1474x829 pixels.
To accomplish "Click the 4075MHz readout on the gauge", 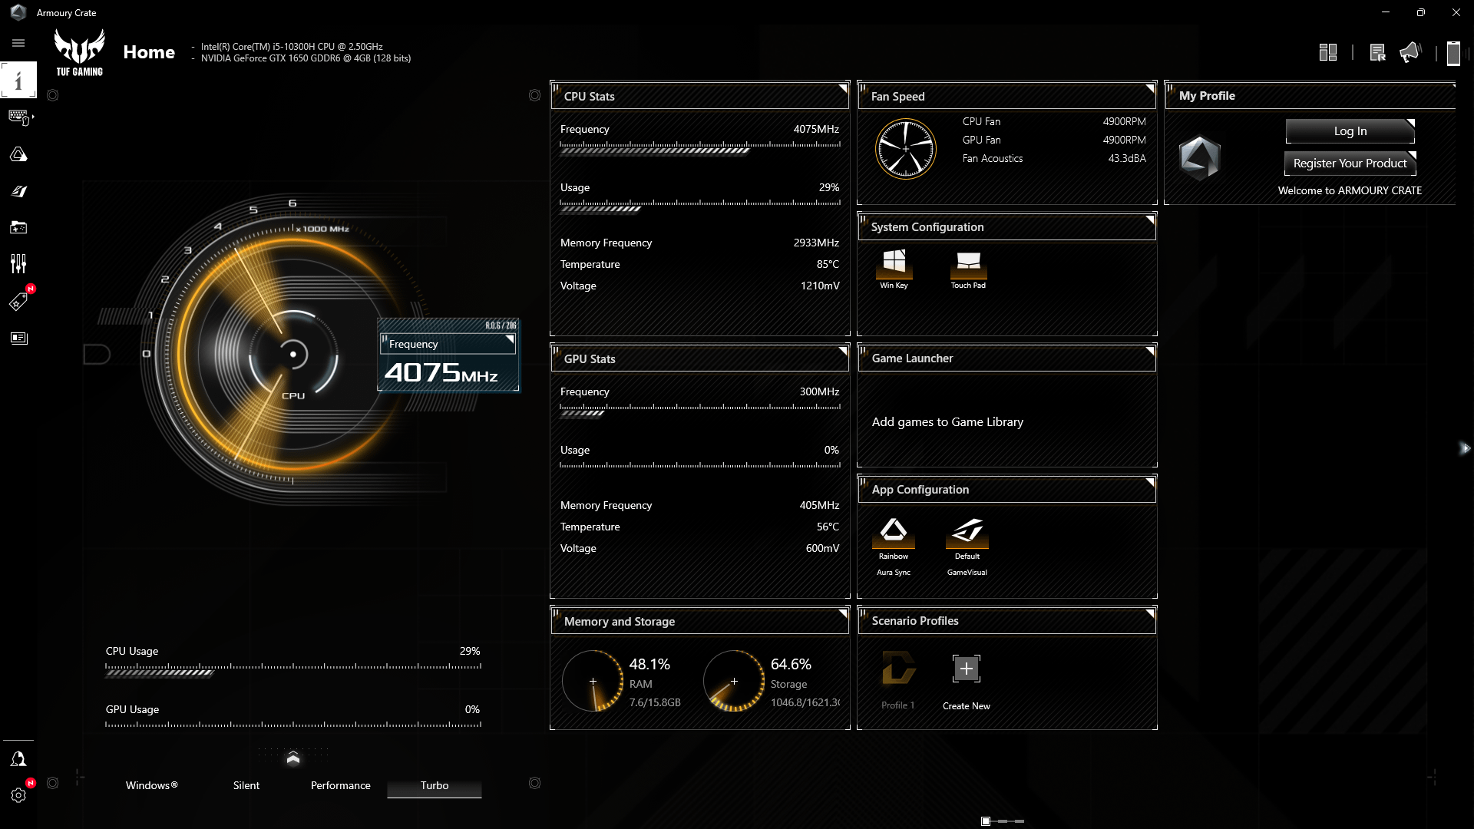I will (441, 373).
